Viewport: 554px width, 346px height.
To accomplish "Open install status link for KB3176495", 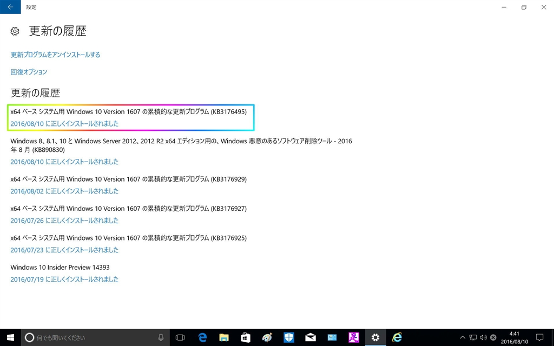I will coord(64,124).
